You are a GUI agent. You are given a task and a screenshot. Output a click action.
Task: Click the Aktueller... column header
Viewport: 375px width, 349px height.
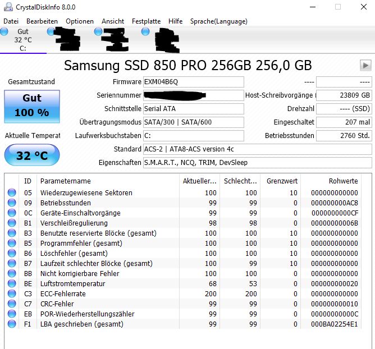pos(199,181)
